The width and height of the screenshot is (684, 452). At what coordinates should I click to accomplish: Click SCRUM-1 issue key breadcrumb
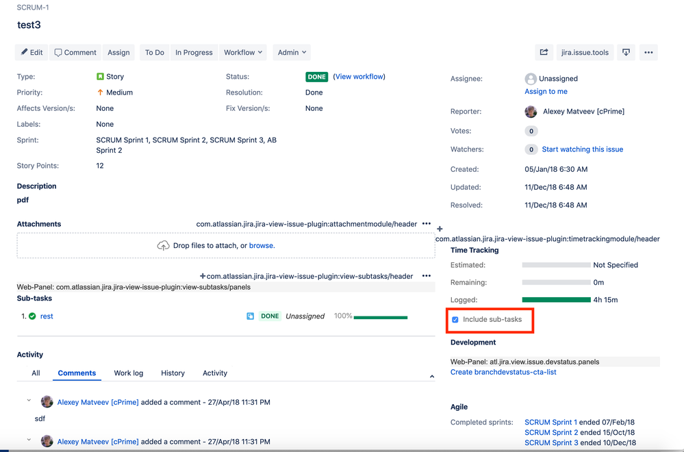33,8
